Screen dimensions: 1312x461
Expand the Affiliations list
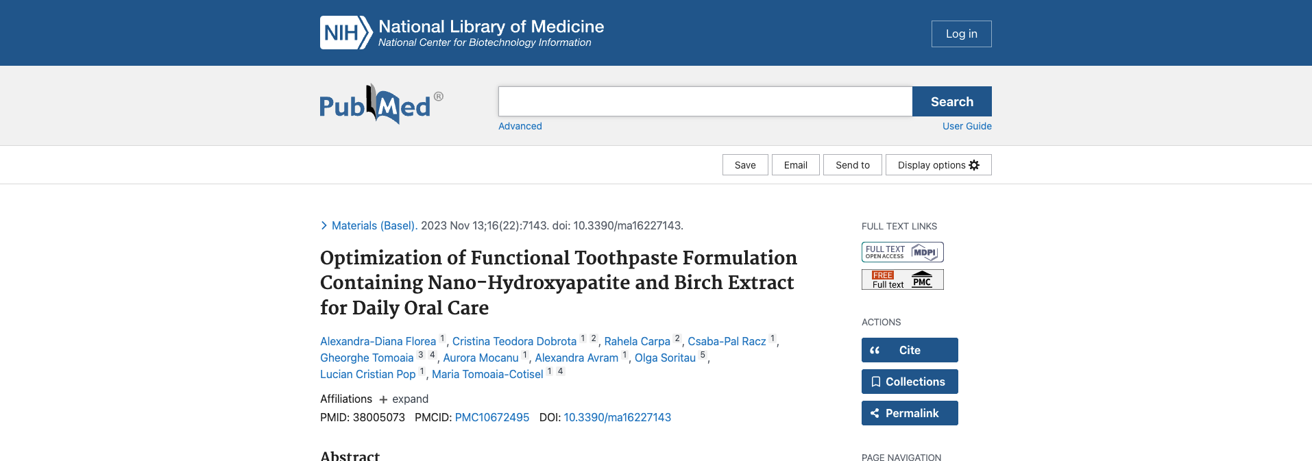coord(404,399)
